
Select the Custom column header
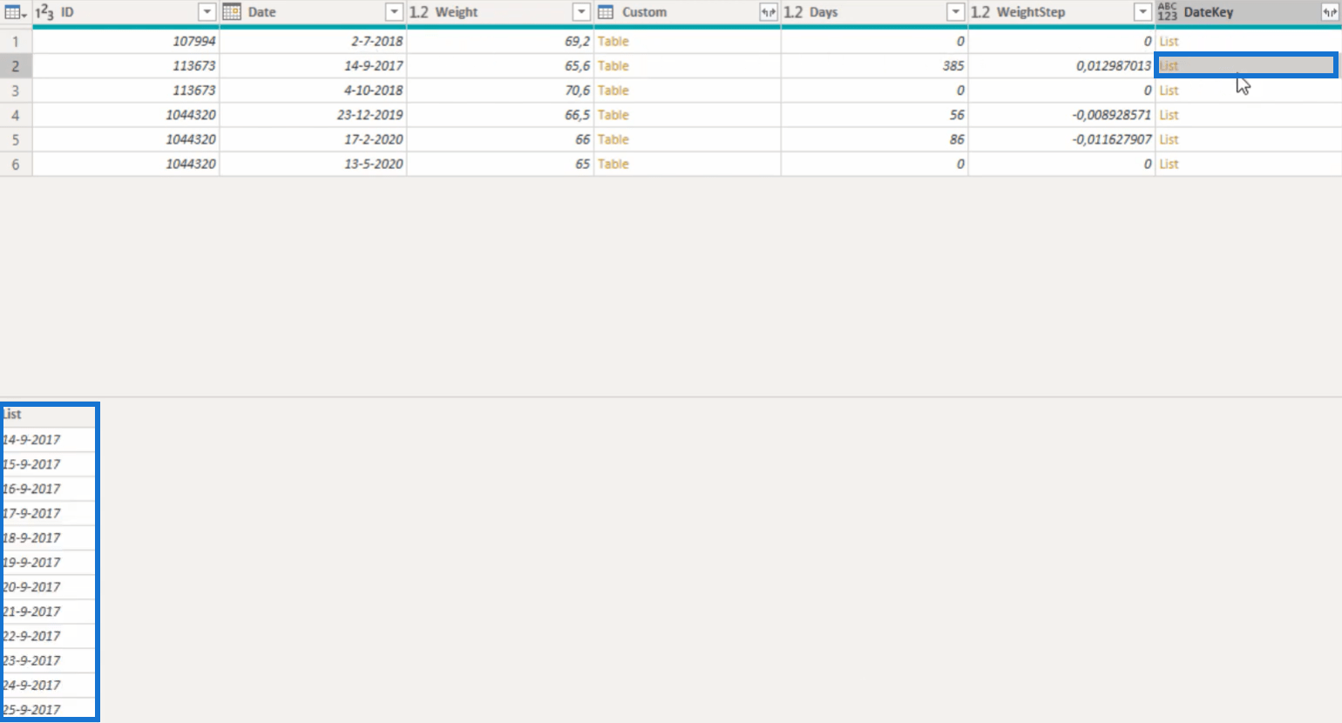pyautogui.click(x=688, y=12)
